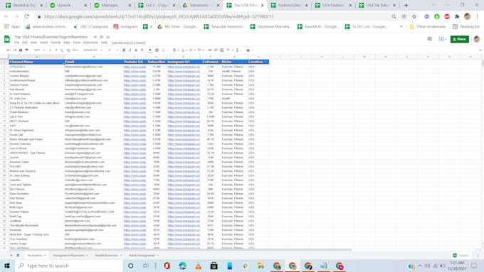Click the green Share button
The image size is (484, 272).
(x=459, y=39)
